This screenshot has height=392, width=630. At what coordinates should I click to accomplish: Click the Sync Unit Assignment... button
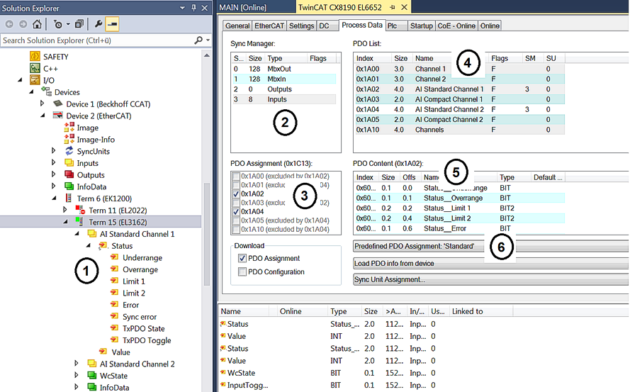click(x=490, y=279)
